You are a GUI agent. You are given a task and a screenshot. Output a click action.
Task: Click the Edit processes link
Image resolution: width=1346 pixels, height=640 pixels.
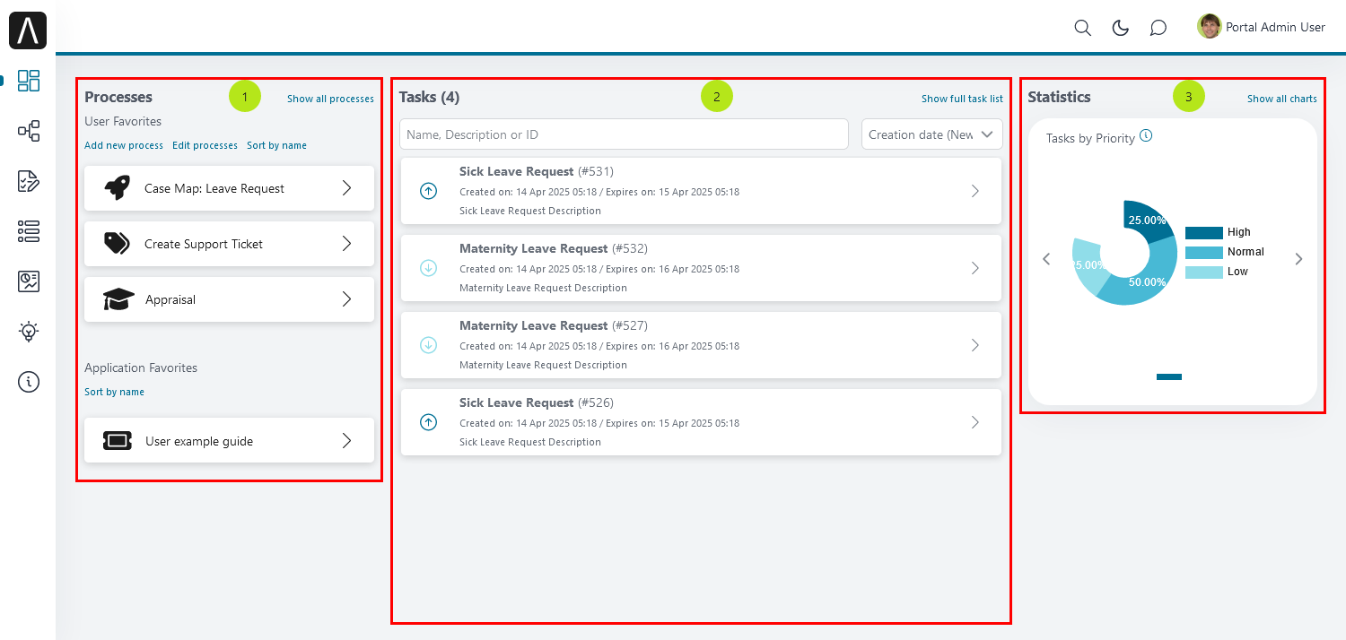pyautogui.click(x=205, y=145)
